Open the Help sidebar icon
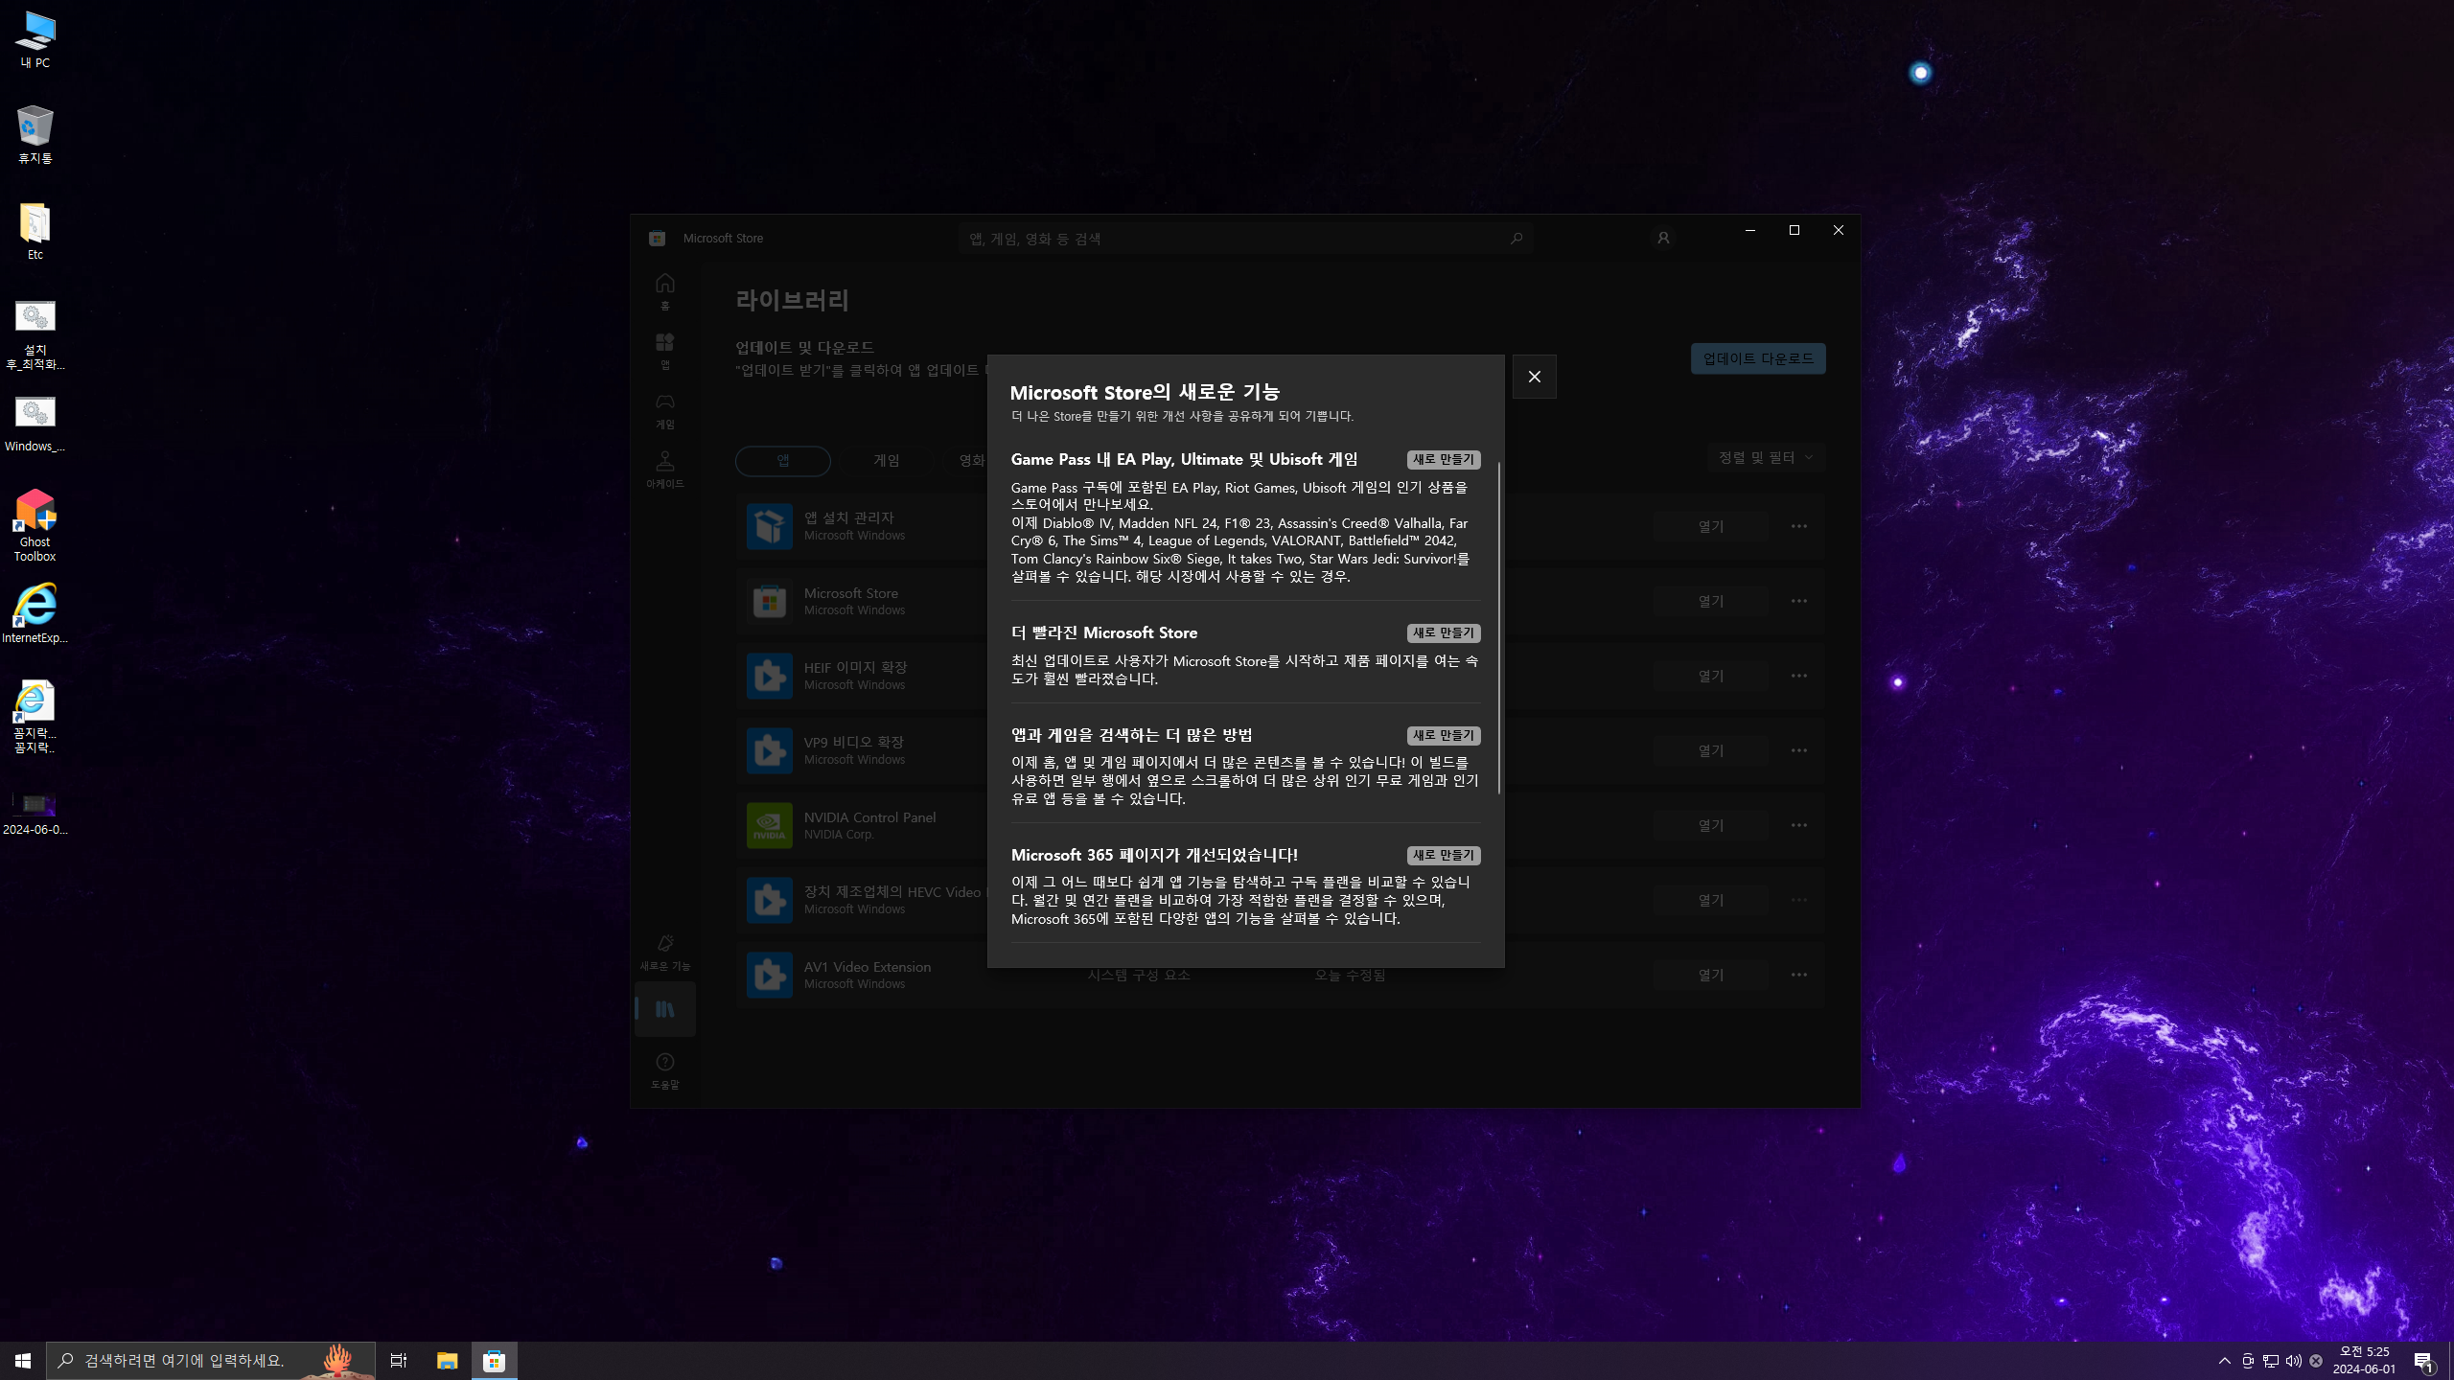Viewport: 2454px width, 1380px height. point(664,1069)
